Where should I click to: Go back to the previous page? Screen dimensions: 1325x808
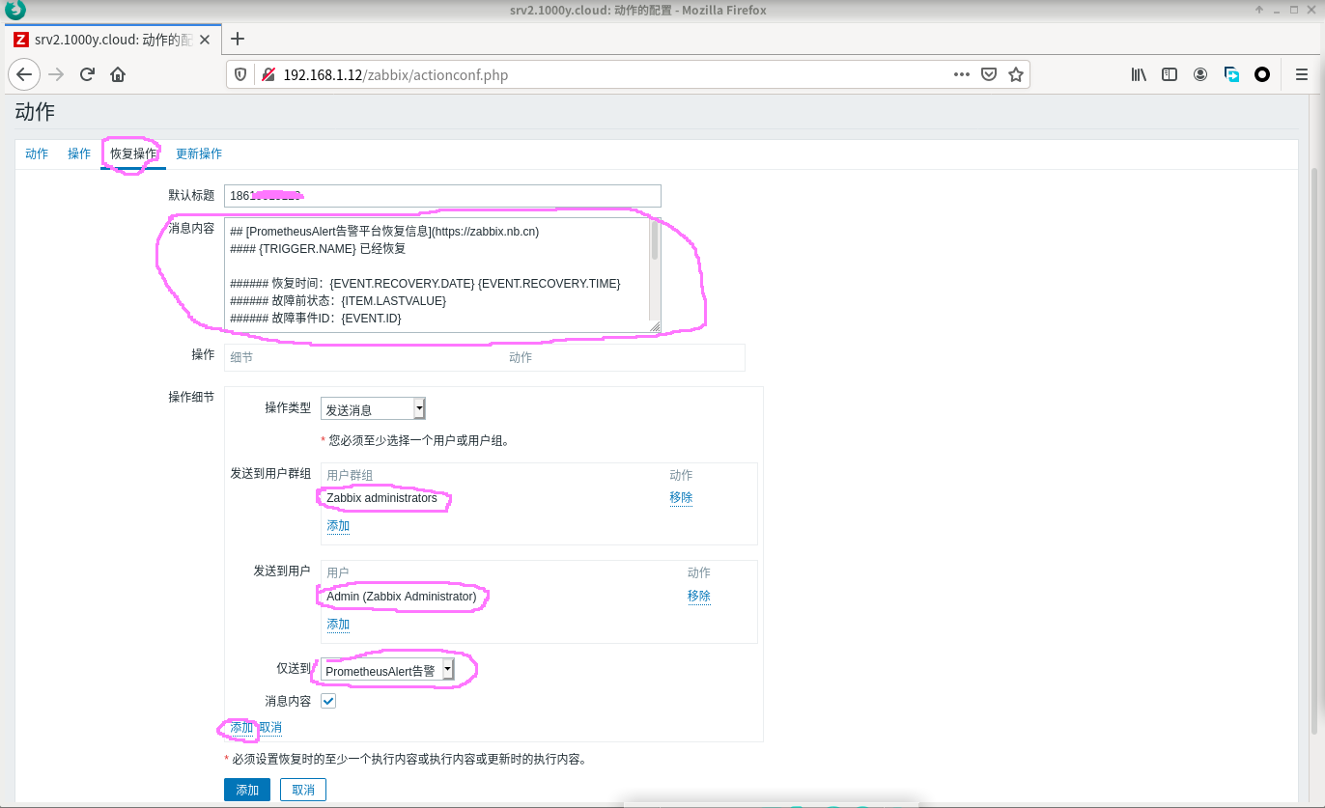click(x=24, y=74)
